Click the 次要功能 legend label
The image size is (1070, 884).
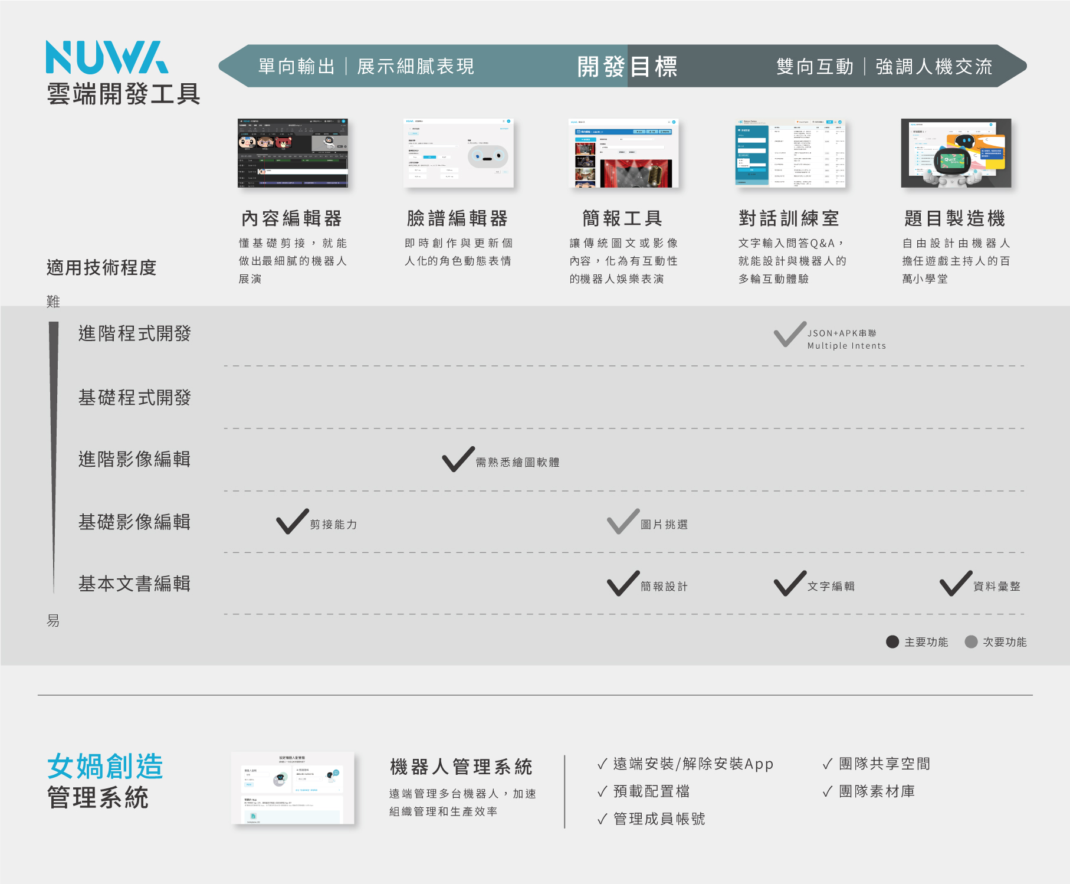pyautogui.click(x=1005, y=642)
